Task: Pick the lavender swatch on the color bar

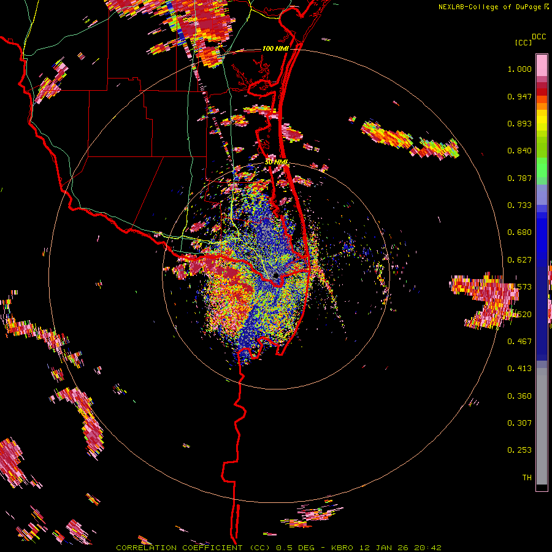Action: 542,194
